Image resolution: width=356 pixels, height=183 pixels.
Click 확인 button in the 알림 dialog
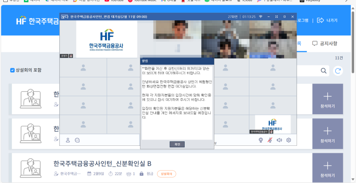coord(177,144)
